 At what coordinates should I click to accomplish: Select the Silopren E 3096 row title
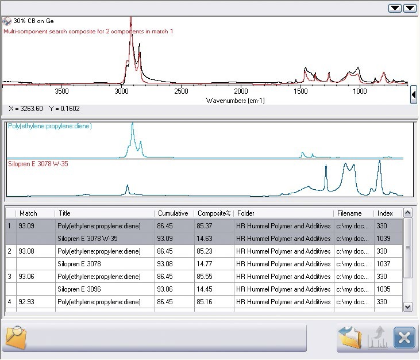[x=79, y=289]
